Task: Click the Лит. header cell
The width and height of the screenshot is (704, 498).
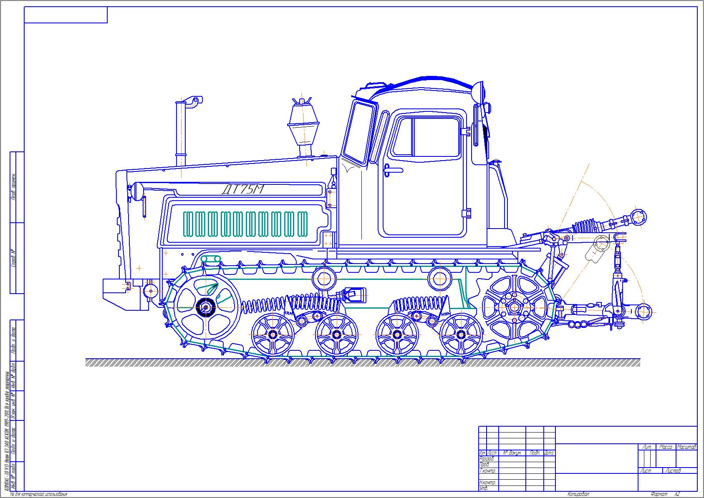Action: coord(647,447)
